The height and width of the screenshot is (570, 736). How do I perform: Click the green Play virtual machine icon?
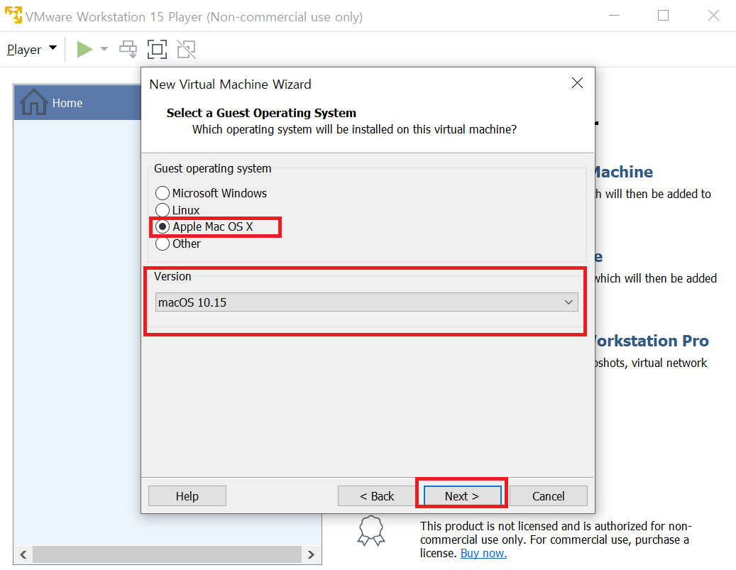coord(84,49)
